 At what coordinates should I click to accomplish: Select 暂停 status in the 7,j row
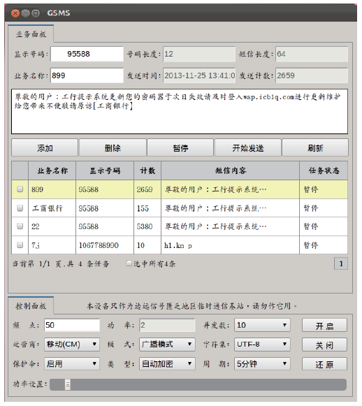(324, 245)
